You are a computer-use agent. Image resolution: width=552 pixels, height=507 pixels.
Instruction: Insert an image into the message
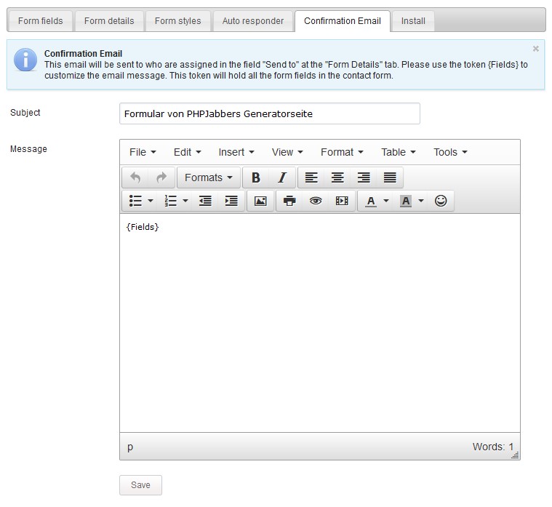260,201
